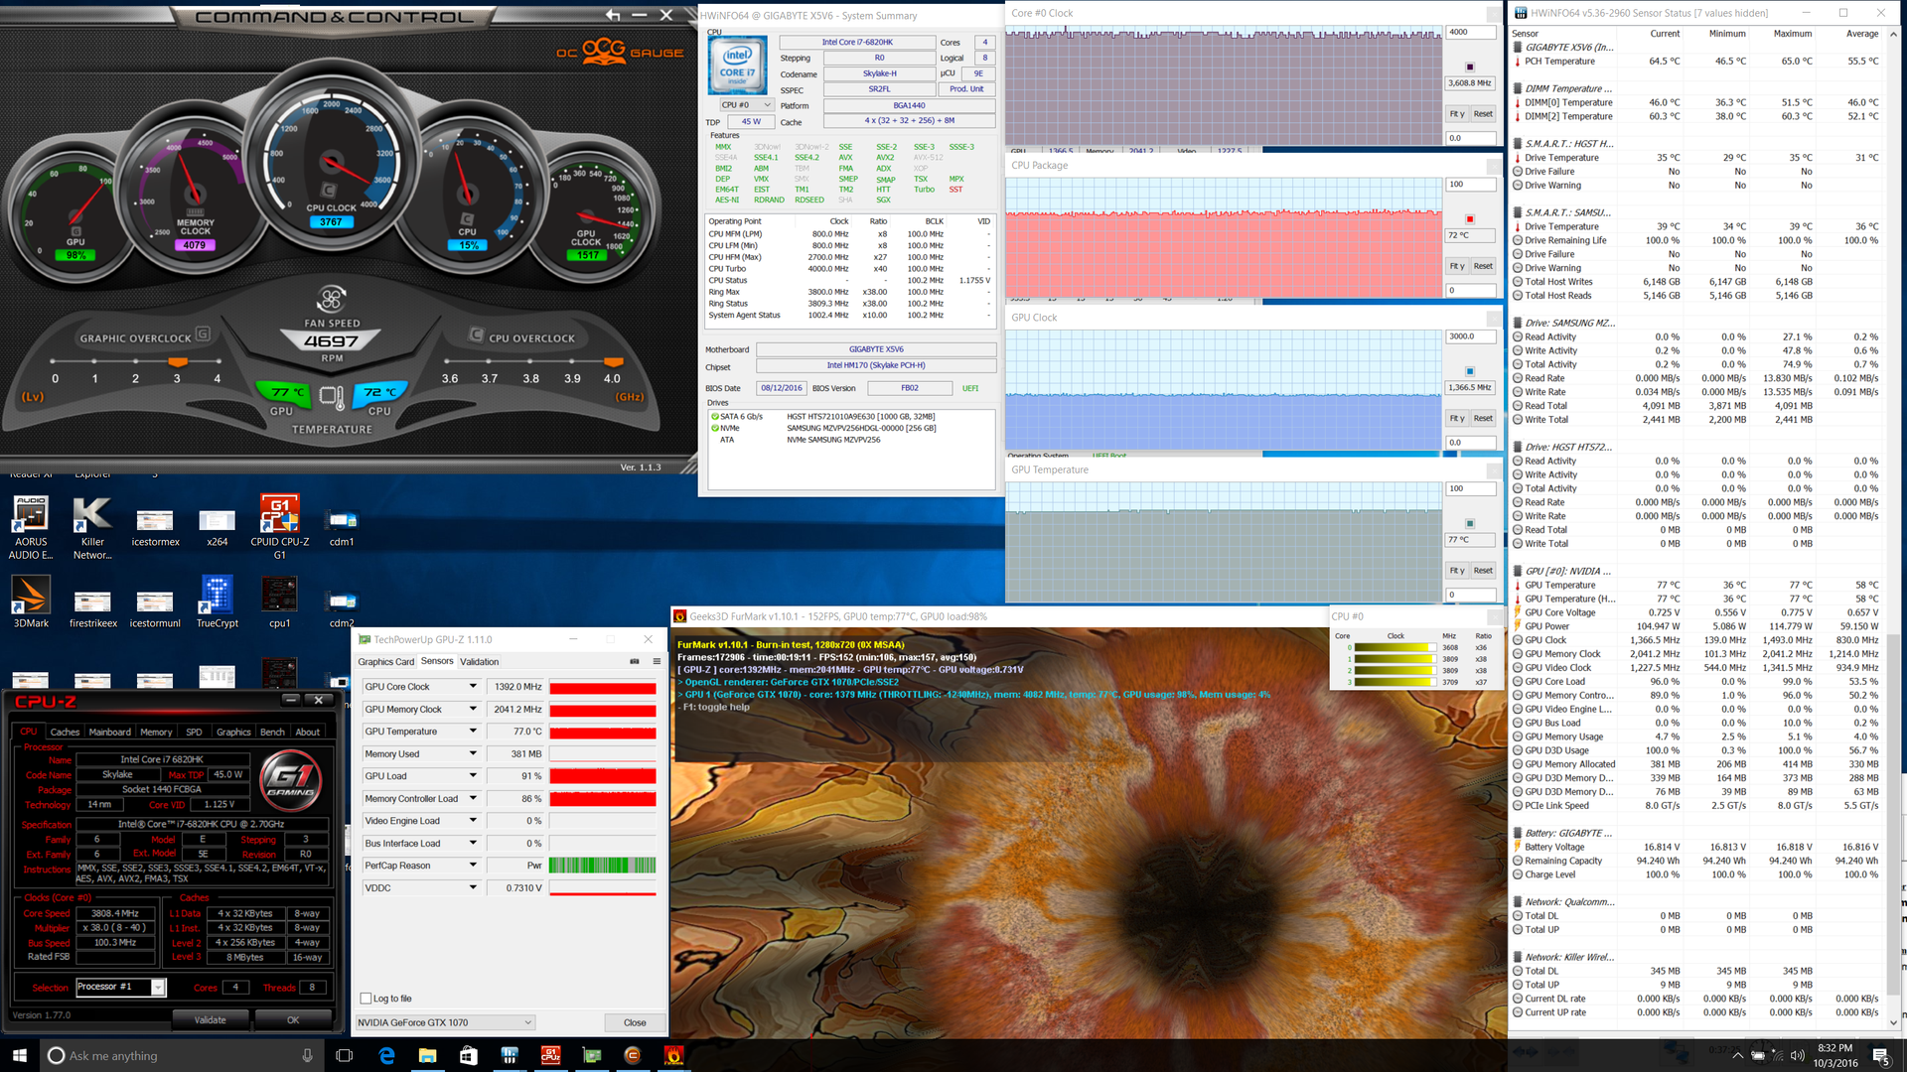Expand the GPU Core Clock sensor dropdown
The height and width of the screenshot is (1072, 1907).
(473, 687)
